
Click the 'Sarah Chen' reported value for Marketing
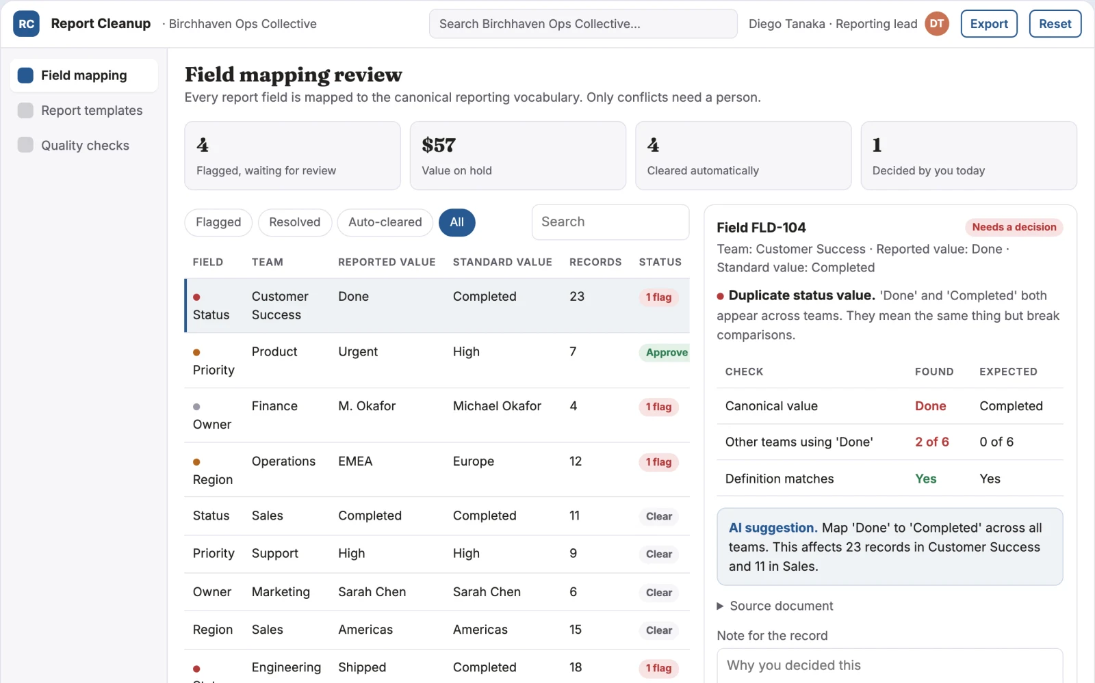[372, 592]
